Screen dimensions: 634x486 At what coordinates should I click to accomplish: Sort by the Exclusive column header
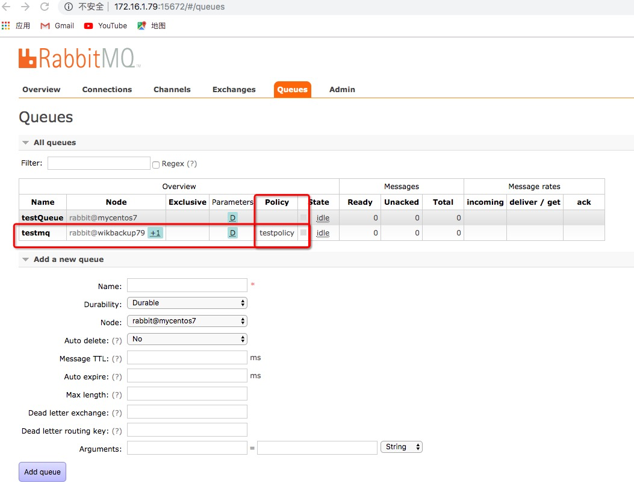[x=187, y=202]
